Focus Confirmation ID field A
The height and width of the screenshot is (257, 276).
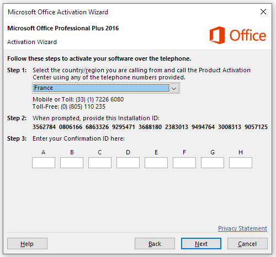[x=44, y=163]
